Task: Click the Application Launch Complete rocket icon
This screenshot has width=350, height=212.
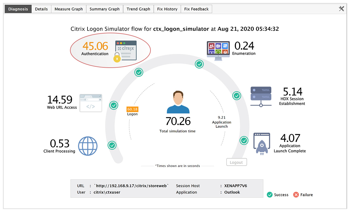Action: [x=262, y=143]
